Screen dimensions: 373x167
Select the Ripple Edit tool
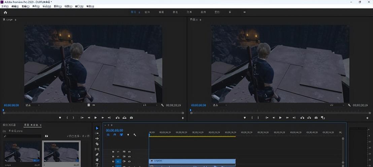[97, 139]
